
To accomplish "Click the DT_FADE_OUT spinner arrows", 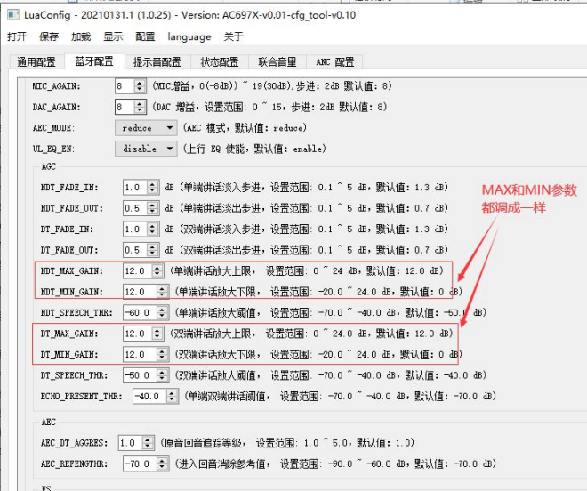I will tap(152, 250).
